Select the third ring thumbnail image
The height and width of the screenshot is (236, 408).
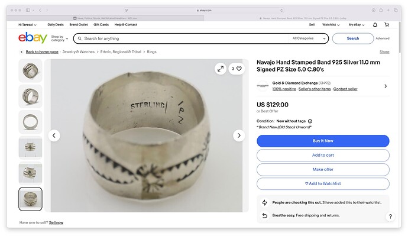30,122
